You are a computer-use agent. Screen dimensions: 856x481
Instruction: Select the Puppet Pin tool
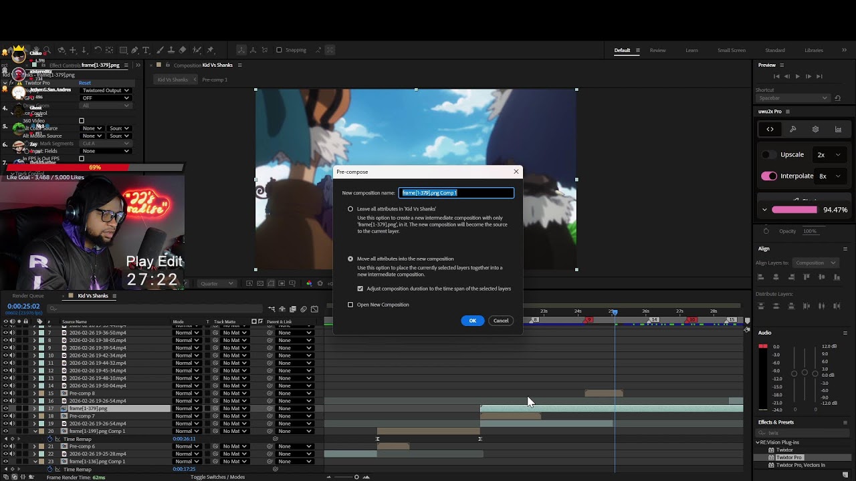pos(210,50)
